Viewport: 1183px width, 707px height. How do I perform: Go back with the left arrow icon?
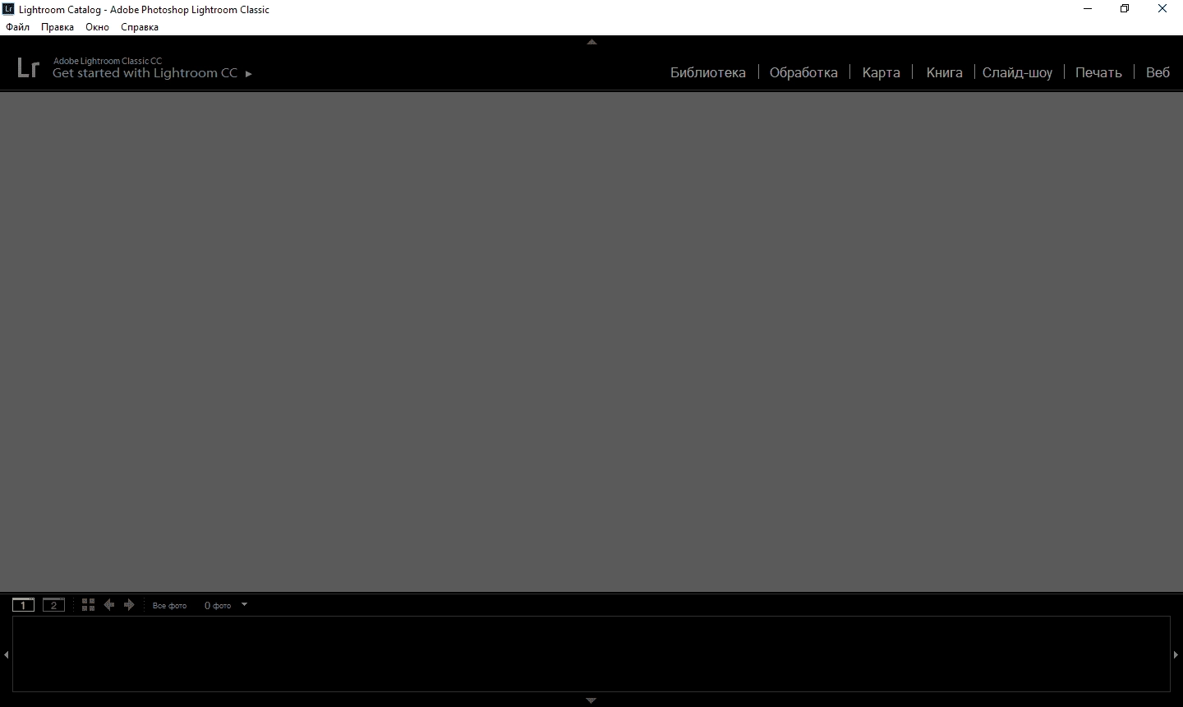point(109,605)
